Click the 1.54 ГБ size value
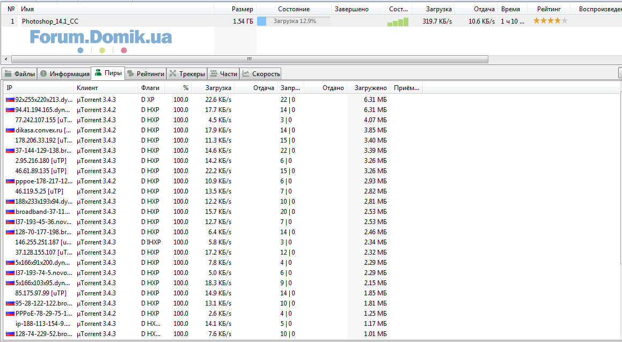622x342 pixels. pyautogui.click(x=243, y=21)
